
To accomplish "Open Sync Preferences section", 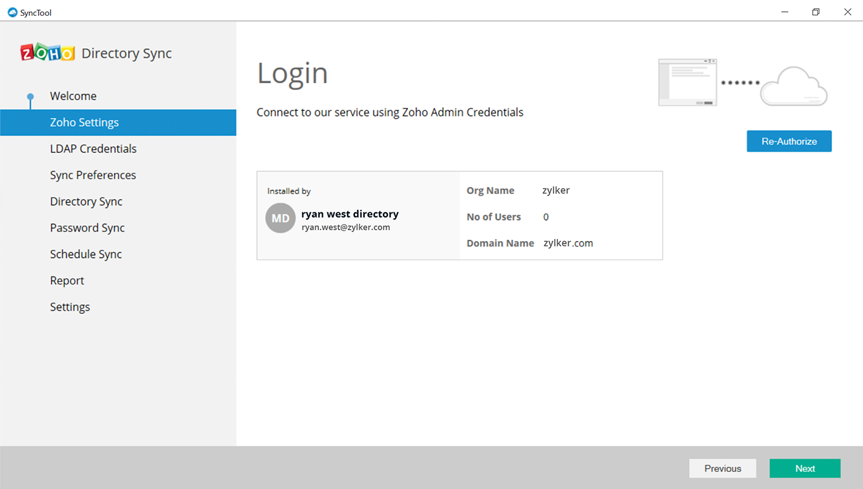I will coord(93,175).
